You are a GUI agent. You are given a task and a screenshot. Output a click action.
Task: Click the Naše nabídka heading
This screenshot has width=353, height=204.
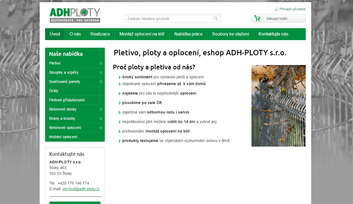coord(66,54)
